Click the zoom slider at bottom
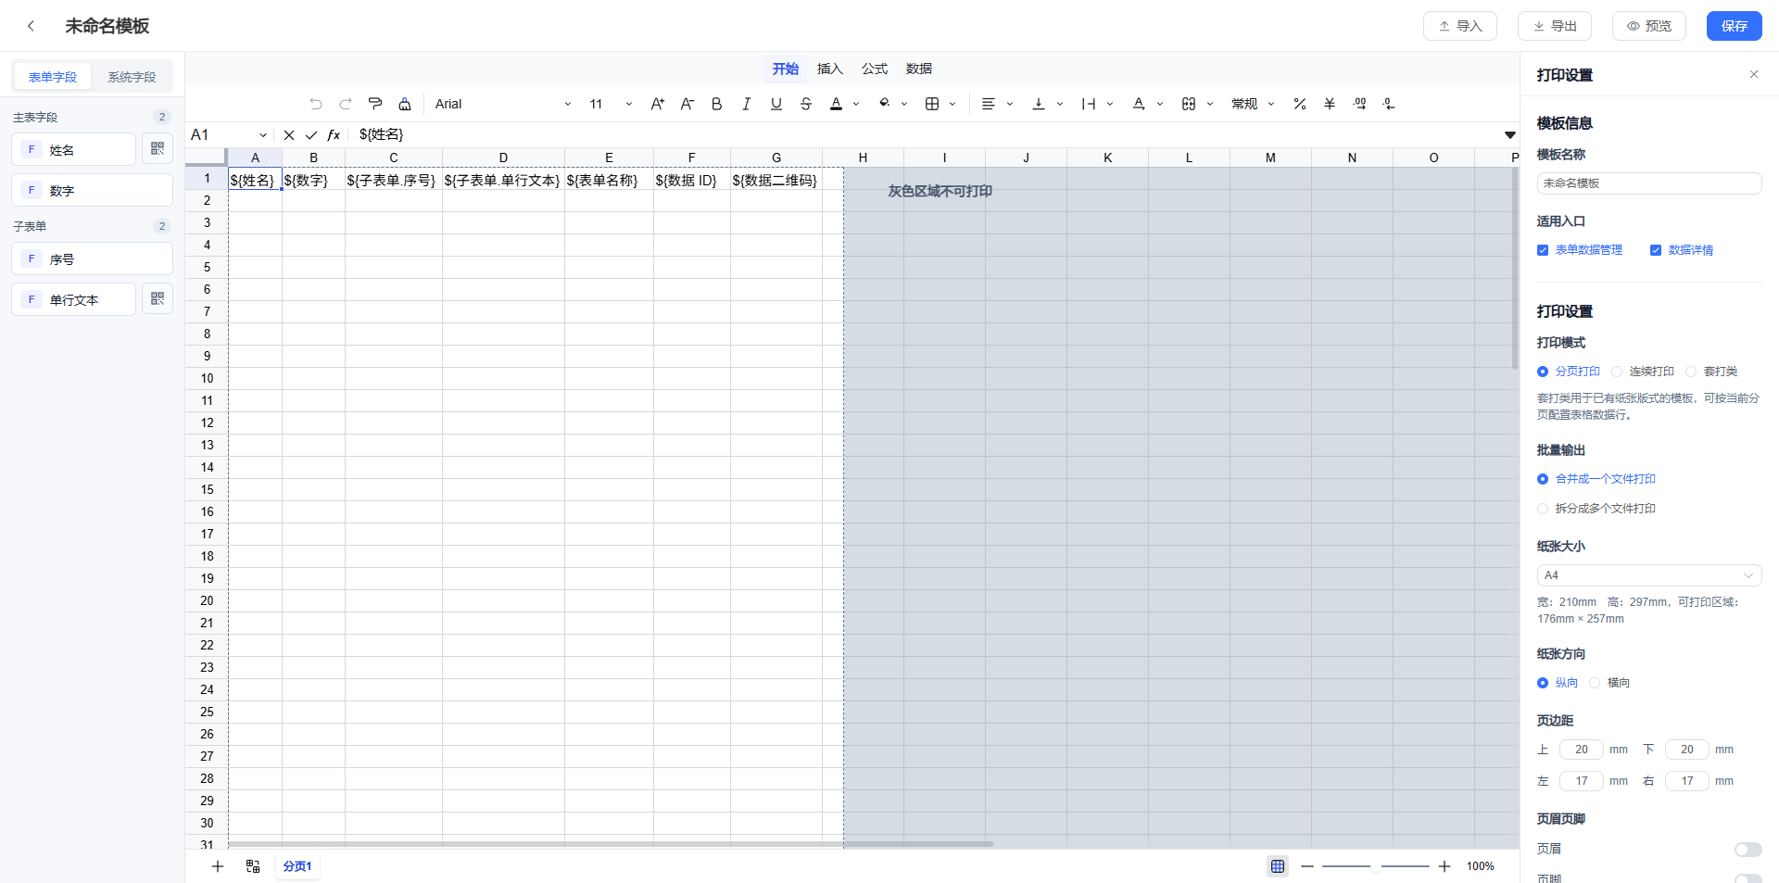Image resolution: width=1779 pixels, height=883 pixels. (1376, 866)
